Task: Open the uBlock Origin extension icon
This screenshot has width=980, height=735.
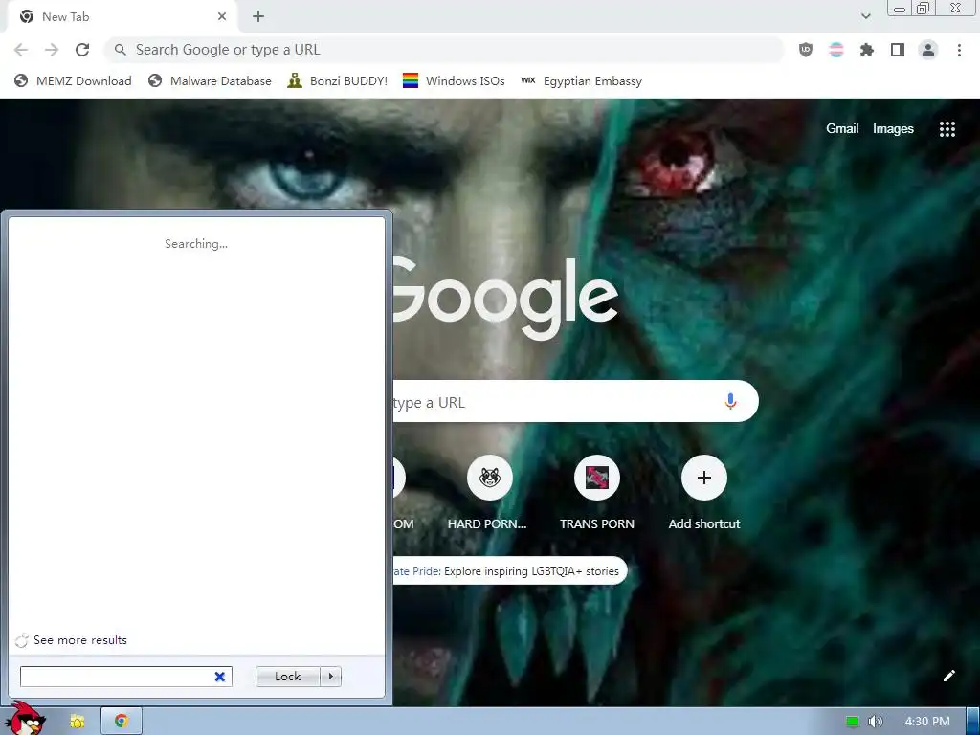Action: 806,50
